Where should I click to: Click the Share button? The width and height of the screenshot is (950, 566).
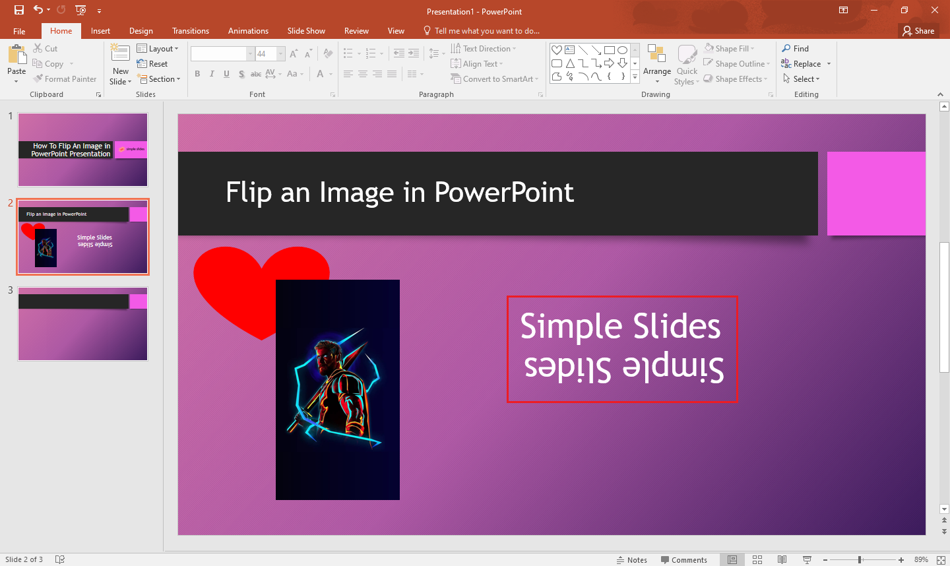tap(918, 30)
